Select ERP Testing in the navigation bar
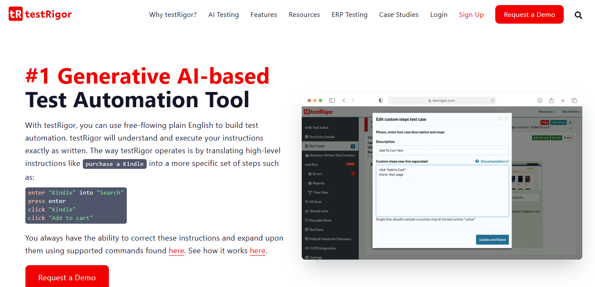Viewport: 595px width, 287px height. [349, 15]
